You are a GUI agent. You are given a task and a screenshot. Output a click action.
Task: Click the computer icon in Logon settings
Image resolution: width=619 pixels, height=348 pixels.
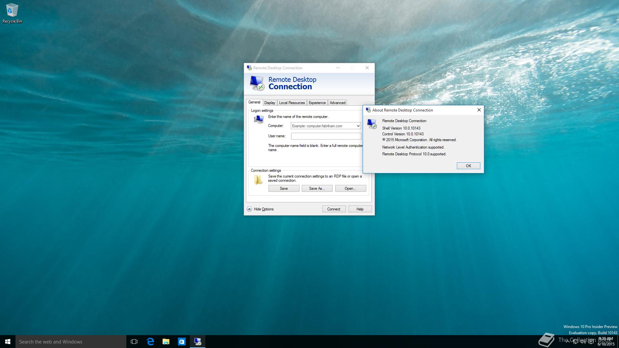pyautogui.click(x=259, y=120)
